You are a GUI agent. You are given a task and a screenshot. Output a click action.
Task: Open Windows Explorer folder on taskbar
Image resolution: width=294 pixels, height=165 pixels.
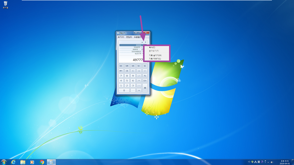pyautogui.click(x=23, y=162)
